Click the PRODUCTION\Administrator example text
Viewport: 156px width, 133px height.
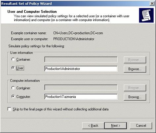[74, 39]
